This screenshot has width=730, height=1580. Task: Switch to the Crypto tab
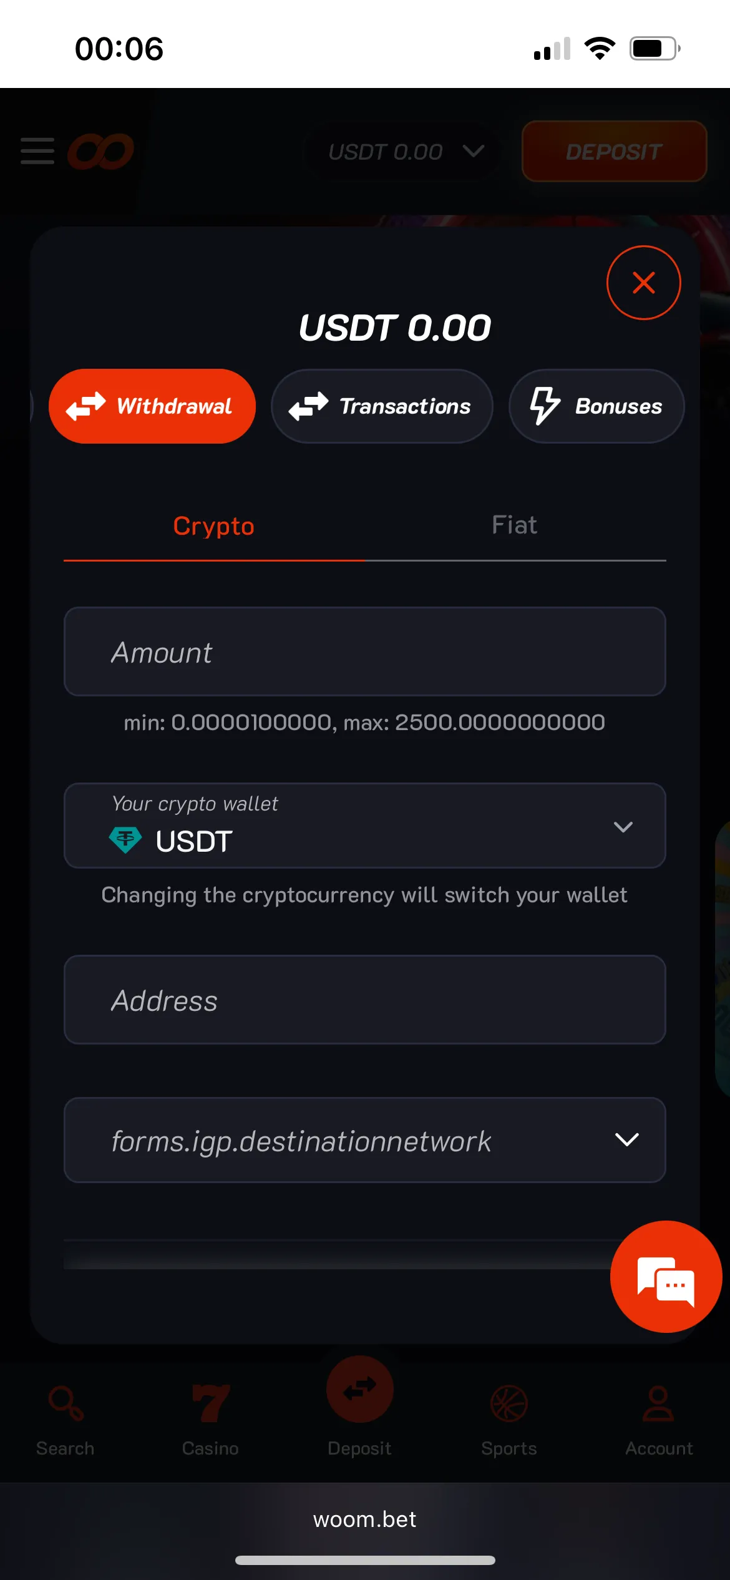click(x=214, y=526)
